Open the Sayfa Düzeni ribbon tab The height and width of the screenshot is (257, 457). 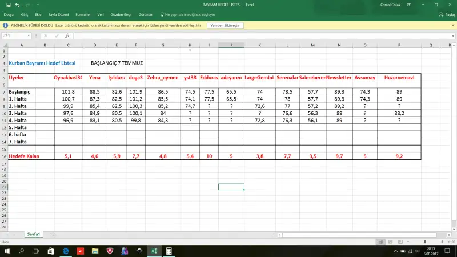(59, 15)
